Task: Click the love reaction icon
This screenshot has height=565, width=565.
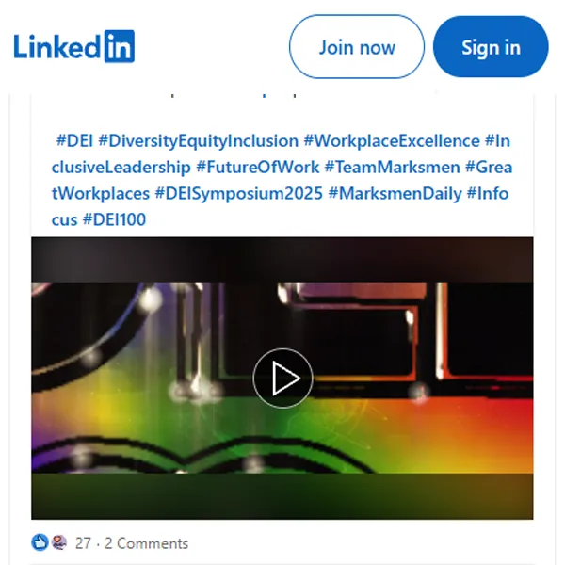Action: point(58,542)
